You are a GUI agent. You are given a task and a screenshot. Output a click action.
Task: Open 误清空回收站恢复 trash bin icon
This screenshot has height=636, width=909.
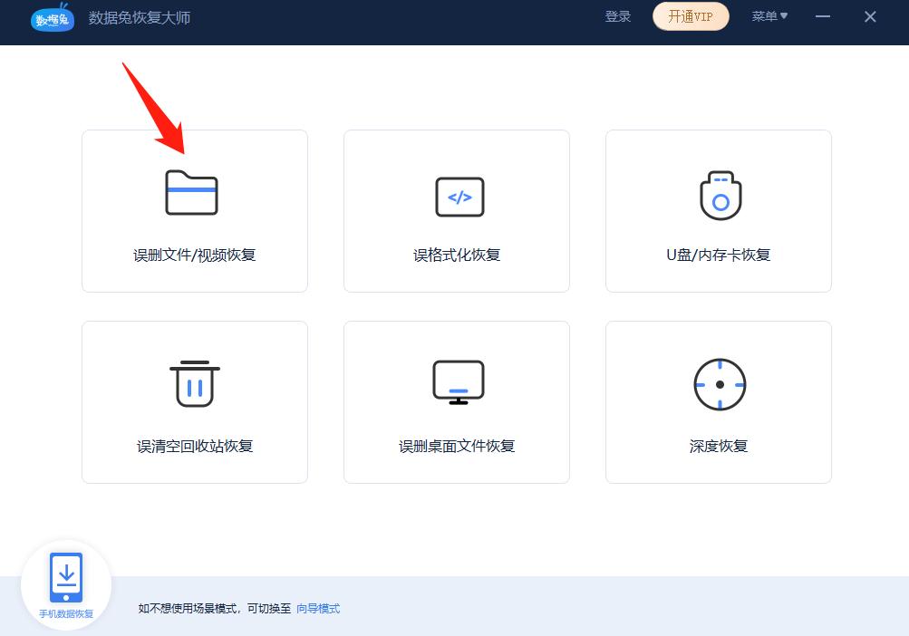[x=194, y=384]
